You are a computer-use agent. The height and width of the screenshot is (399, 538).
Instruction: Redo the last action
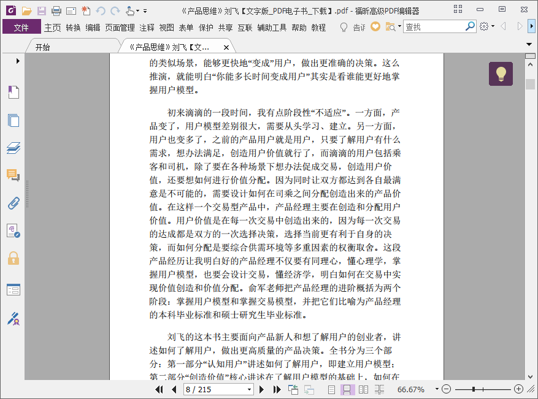(115, 11)
